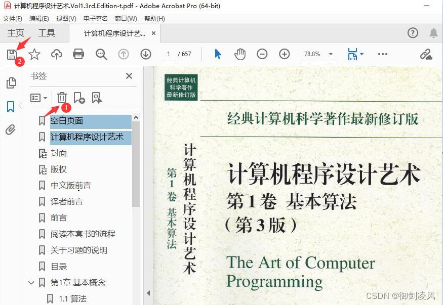Activate the hand pan tool
This screenshot has height=305, width=443.
(x=240, y=54)
